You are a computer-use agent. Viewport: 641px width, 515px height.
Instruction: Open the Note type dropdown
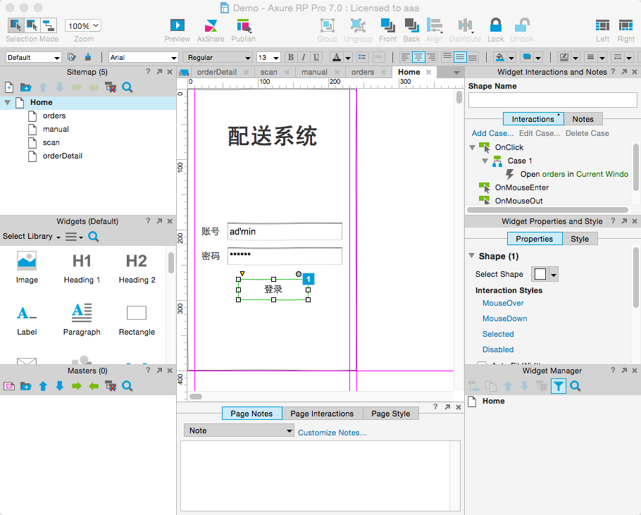pyautogui.click(x=239, y=430)
